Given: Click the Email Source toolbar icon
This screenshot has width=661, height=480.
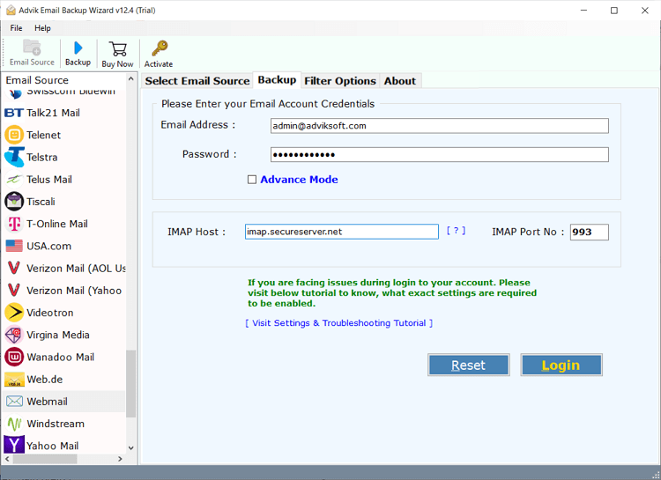Looking at the screenshot, I should pyautogui.click(x=32, y=48).
